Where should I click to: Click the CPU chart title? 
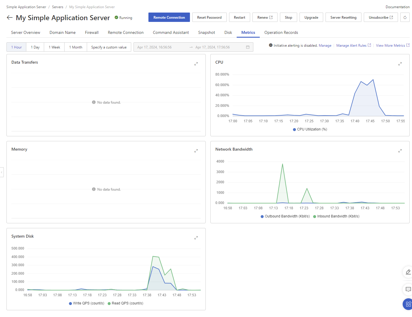[x=219, y=62]
